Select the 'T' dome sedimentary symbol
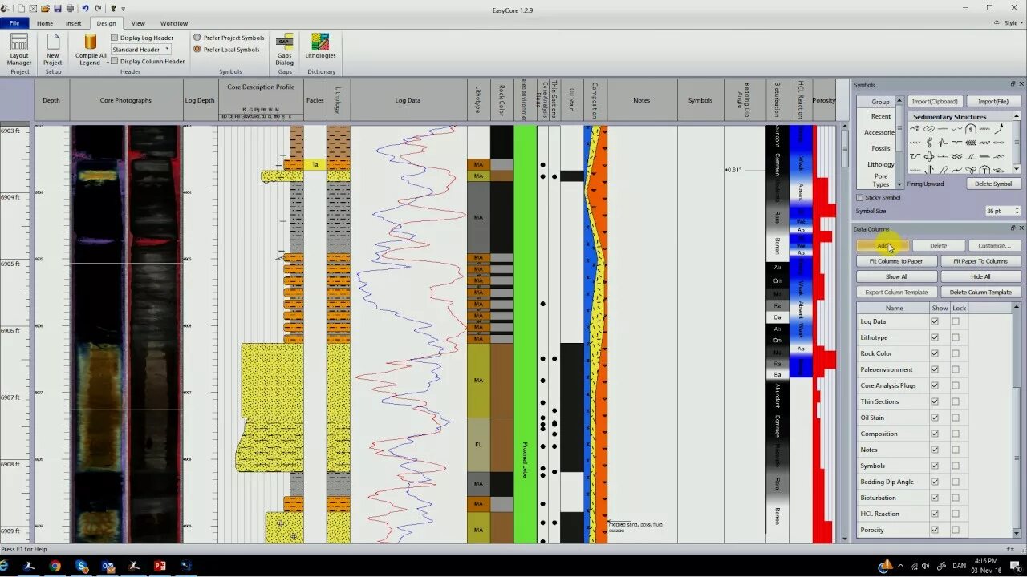The image size is (1027, 577). 985,170
